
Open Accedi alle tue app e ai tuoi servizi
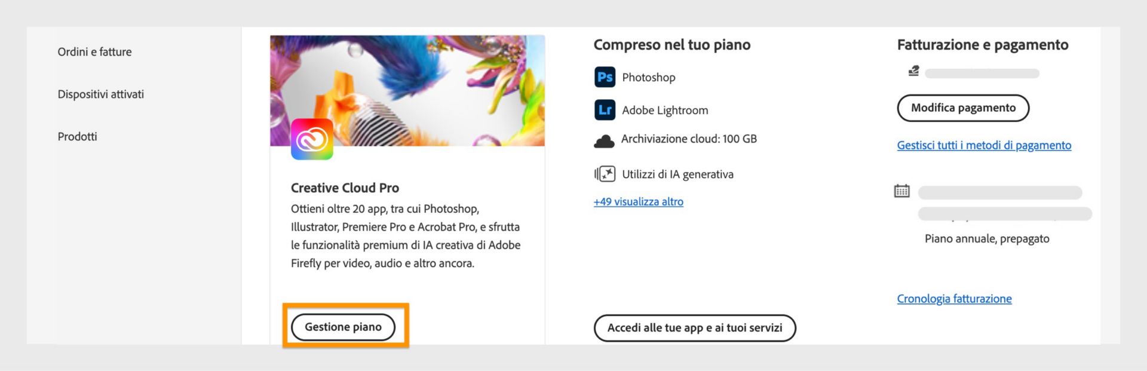[x=694, y=328]
